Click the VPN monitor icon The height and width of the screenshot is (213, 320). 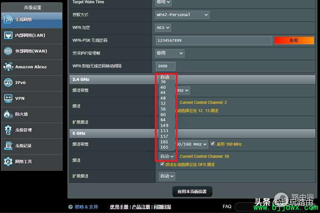coord(8,99)
